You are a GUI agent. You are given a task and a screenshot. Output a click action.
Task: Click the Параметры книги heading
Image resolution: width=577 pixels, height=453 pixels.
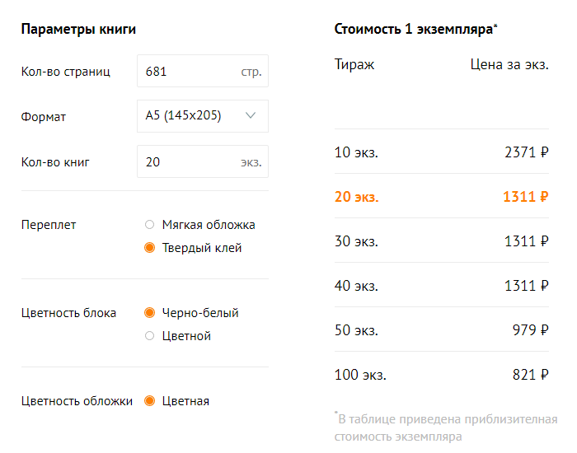pyautogui.click(x=78, y=30)
